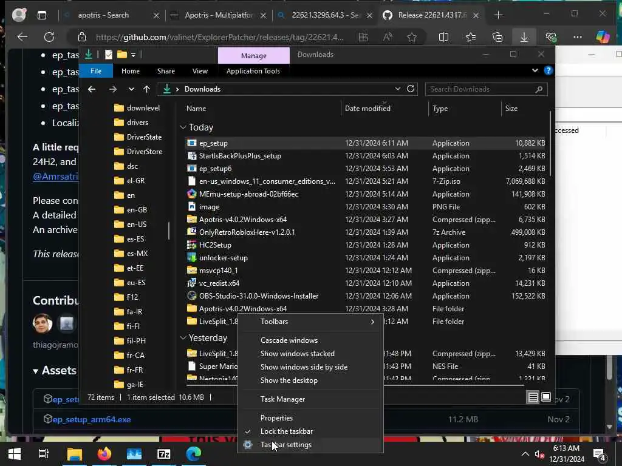Click Explorer back arrow
Screen dimensions: 622x466
92,89
